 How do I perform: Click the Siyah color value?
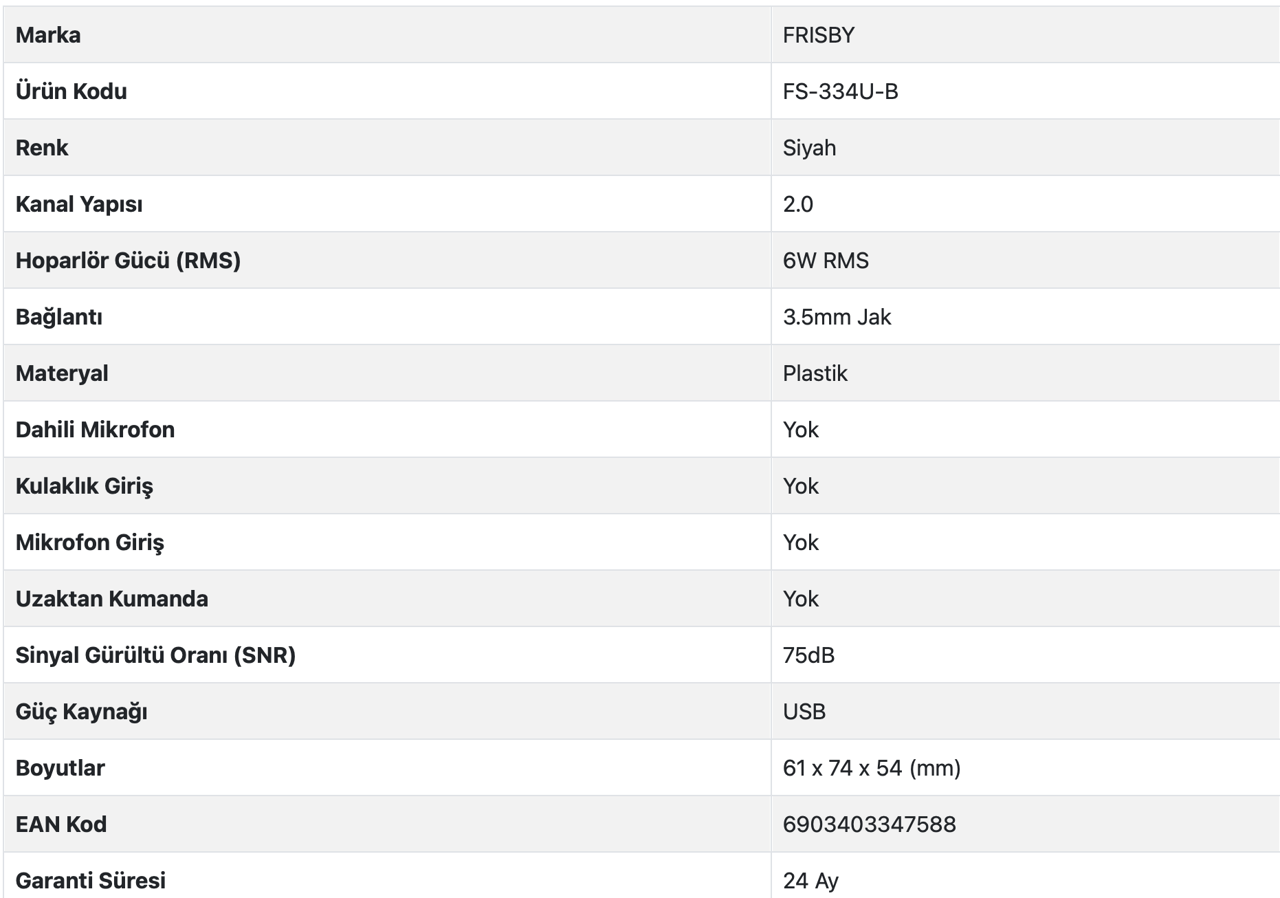(x=809, y=148)
